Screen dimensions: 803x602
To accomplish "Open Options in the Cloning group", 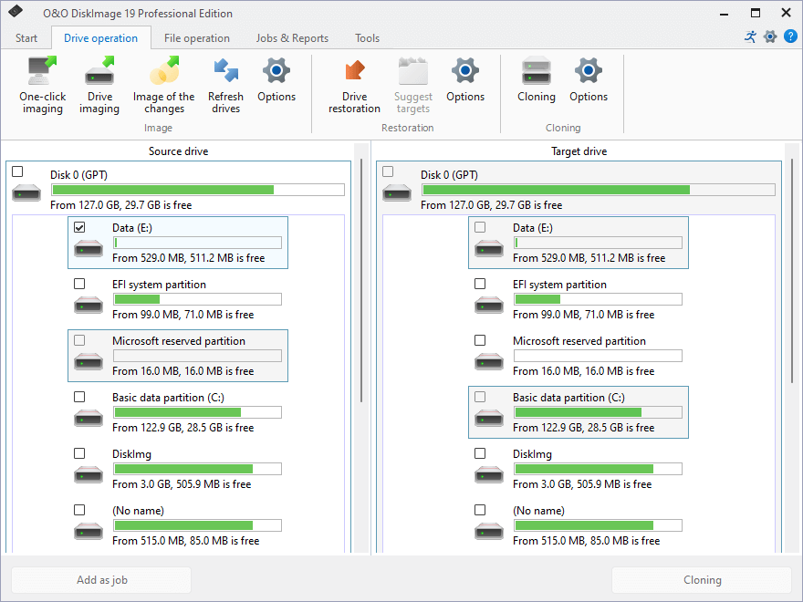I will point(589,80).
